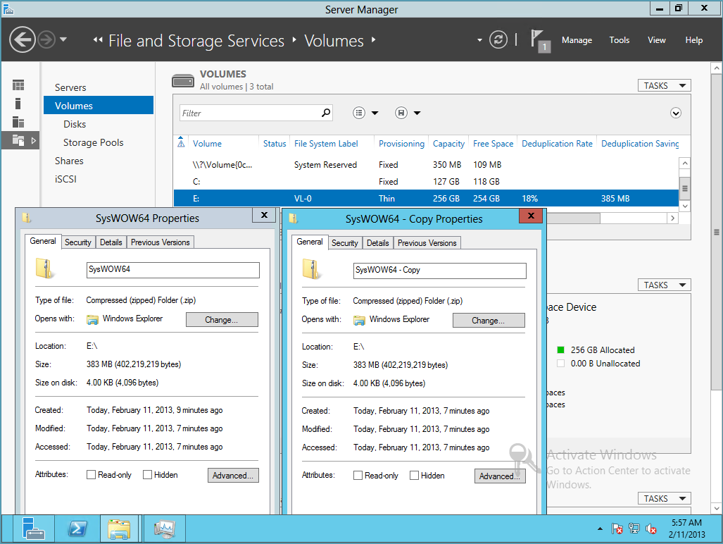This screenshot has width=723, height=544.
Task: Click the back navigation arrow in Server Manager
Action: click(x=23, y=39)
